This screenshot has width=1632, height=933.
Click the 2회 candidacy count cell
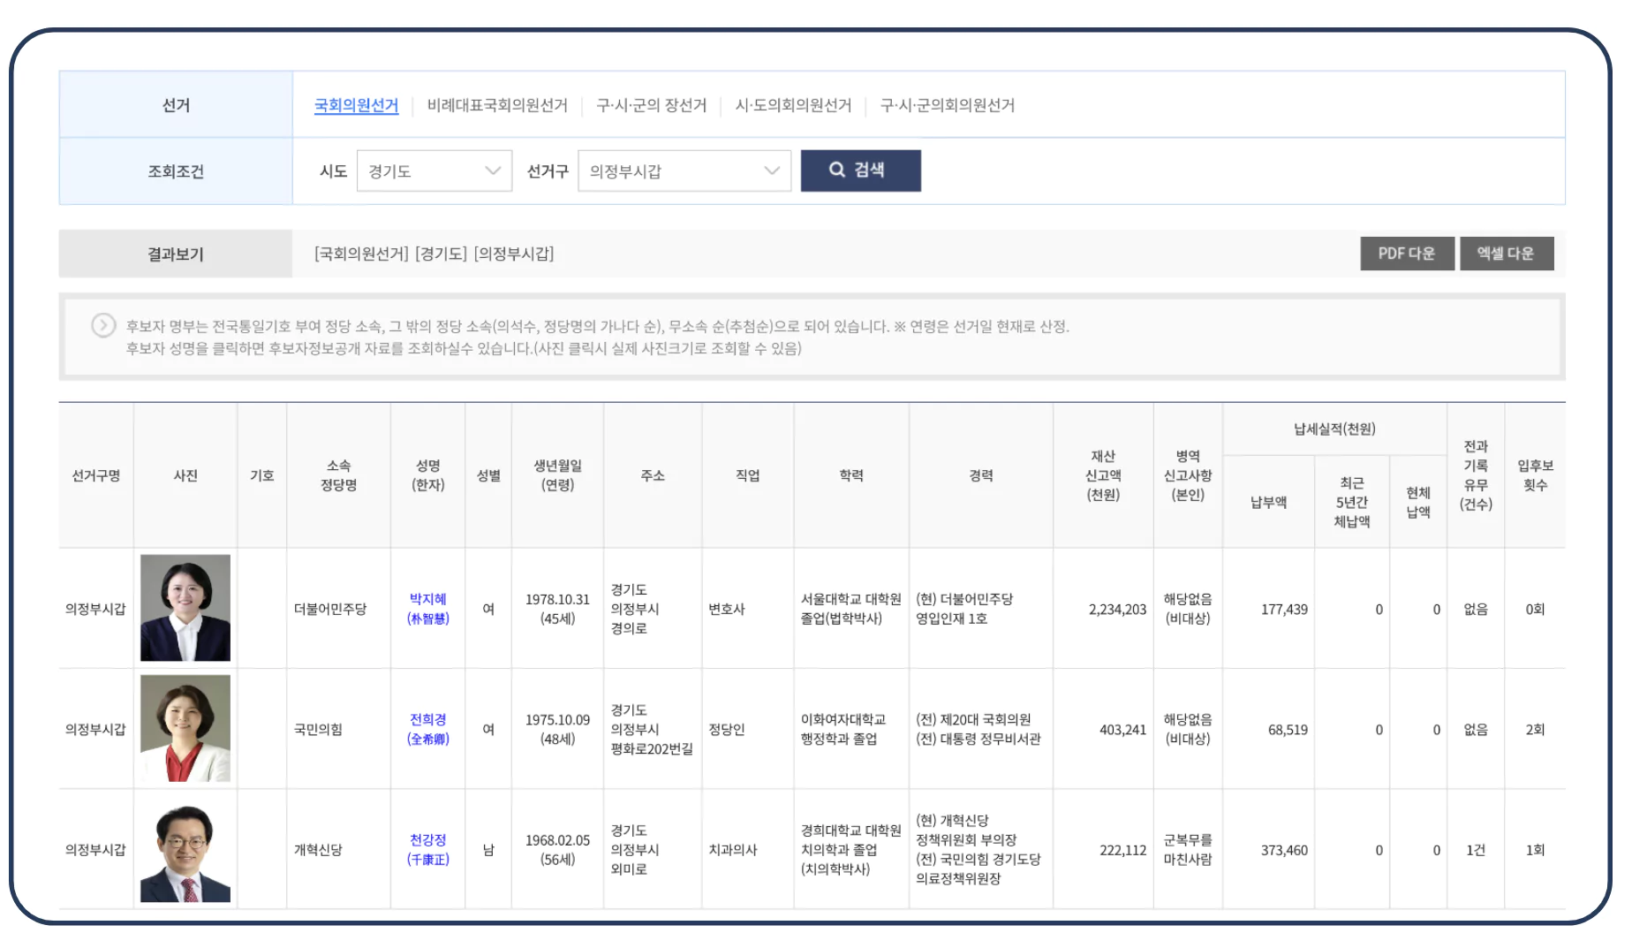tap(1535, 729)
